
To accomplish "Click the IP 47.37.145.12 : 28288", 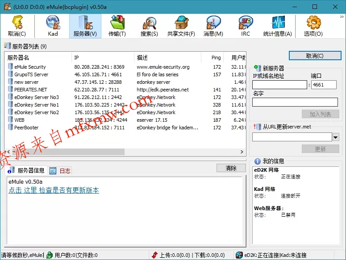I will (98, 82).
